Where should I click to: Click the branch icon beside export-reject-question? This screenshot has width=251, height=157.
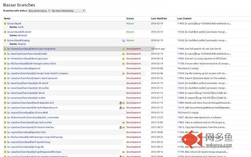[x=5, y=78]
